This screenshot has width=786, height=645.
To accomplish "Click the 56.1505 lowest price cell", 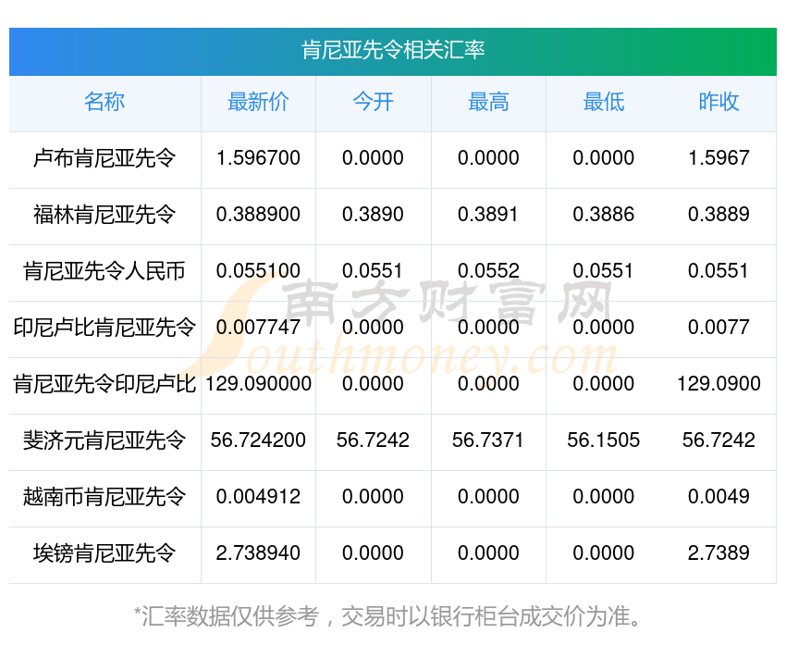I will 603,440.
